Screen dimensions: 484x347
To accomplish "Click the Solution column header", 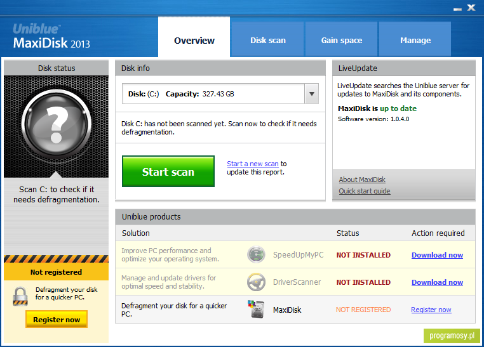I will pyautogui.click(x=136, y=233).
